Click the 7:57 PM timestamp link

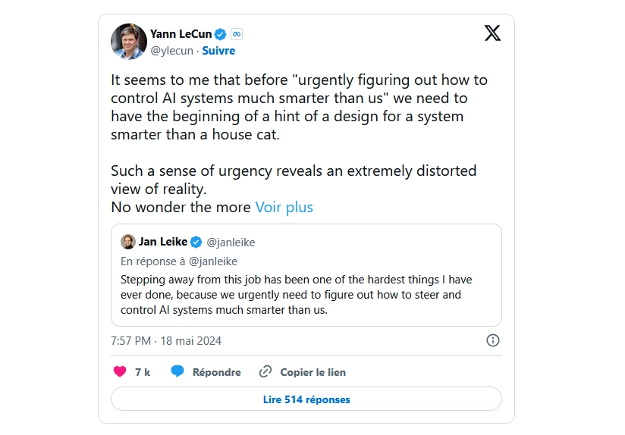coord(166,341)
